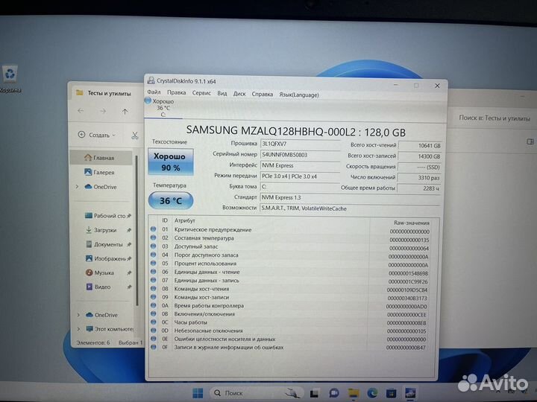
Task: Click the Прошивка field 3L1QFXV7
Action: tap(300, 144)
